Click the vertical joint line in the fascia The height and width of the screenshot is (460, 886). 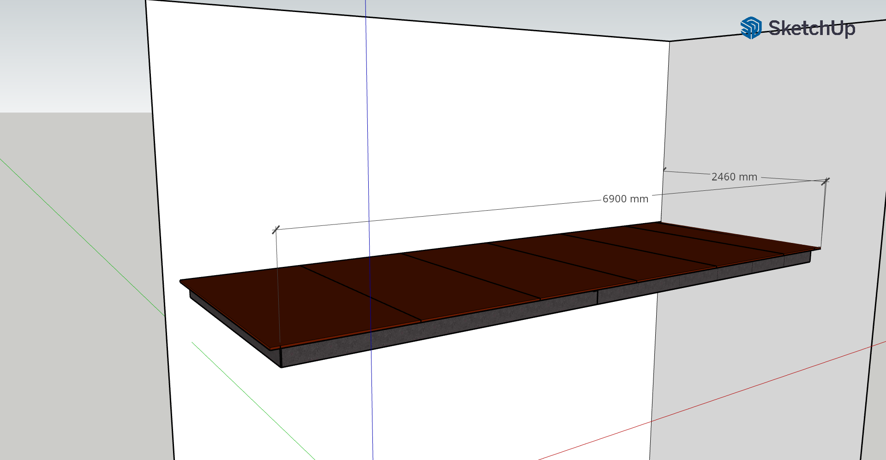coord(598,297)
